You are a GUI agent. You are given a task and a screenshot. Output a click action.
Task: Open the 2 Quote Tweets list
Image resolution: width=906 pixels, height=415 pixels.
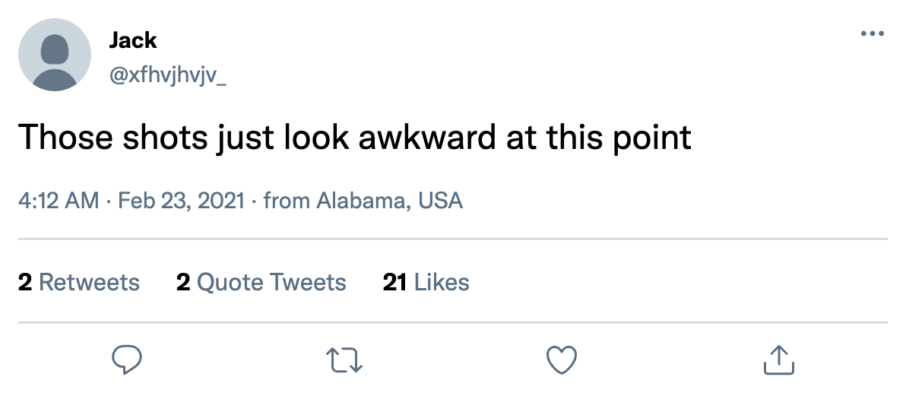[x=261, y=283]
